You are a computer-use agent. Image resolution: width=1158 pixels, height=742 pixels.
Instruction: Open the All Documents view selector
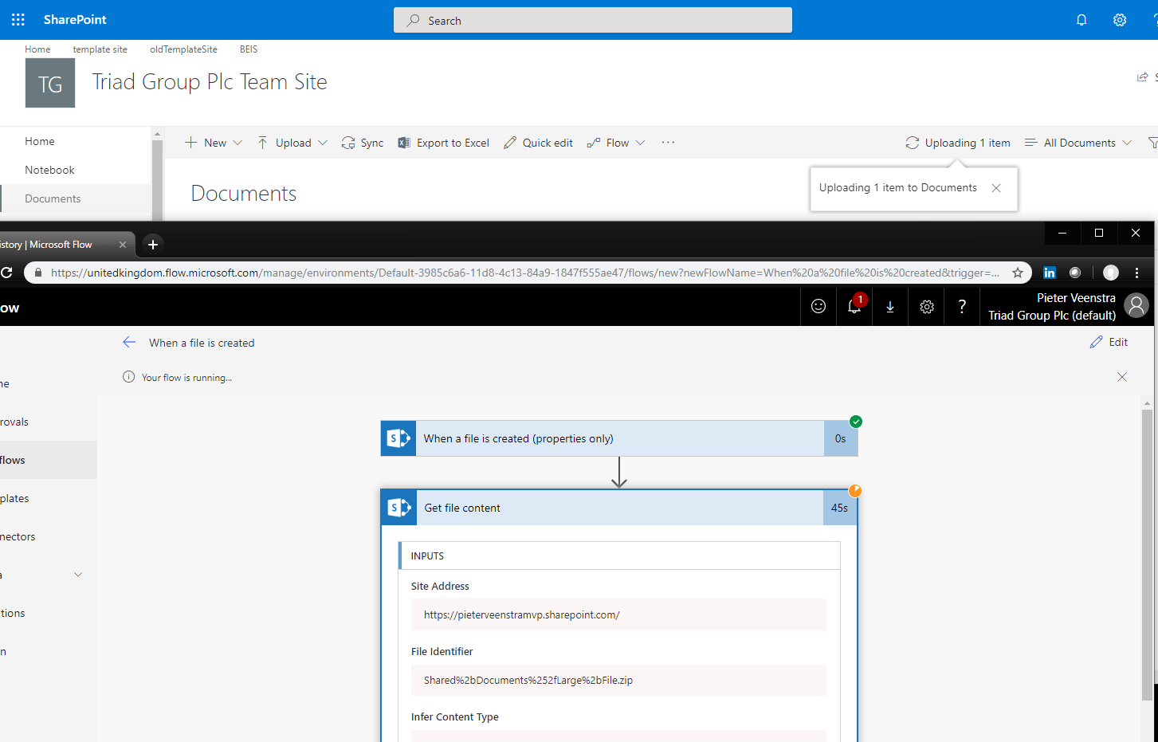pyautogui.click(x=1078, y=143)
